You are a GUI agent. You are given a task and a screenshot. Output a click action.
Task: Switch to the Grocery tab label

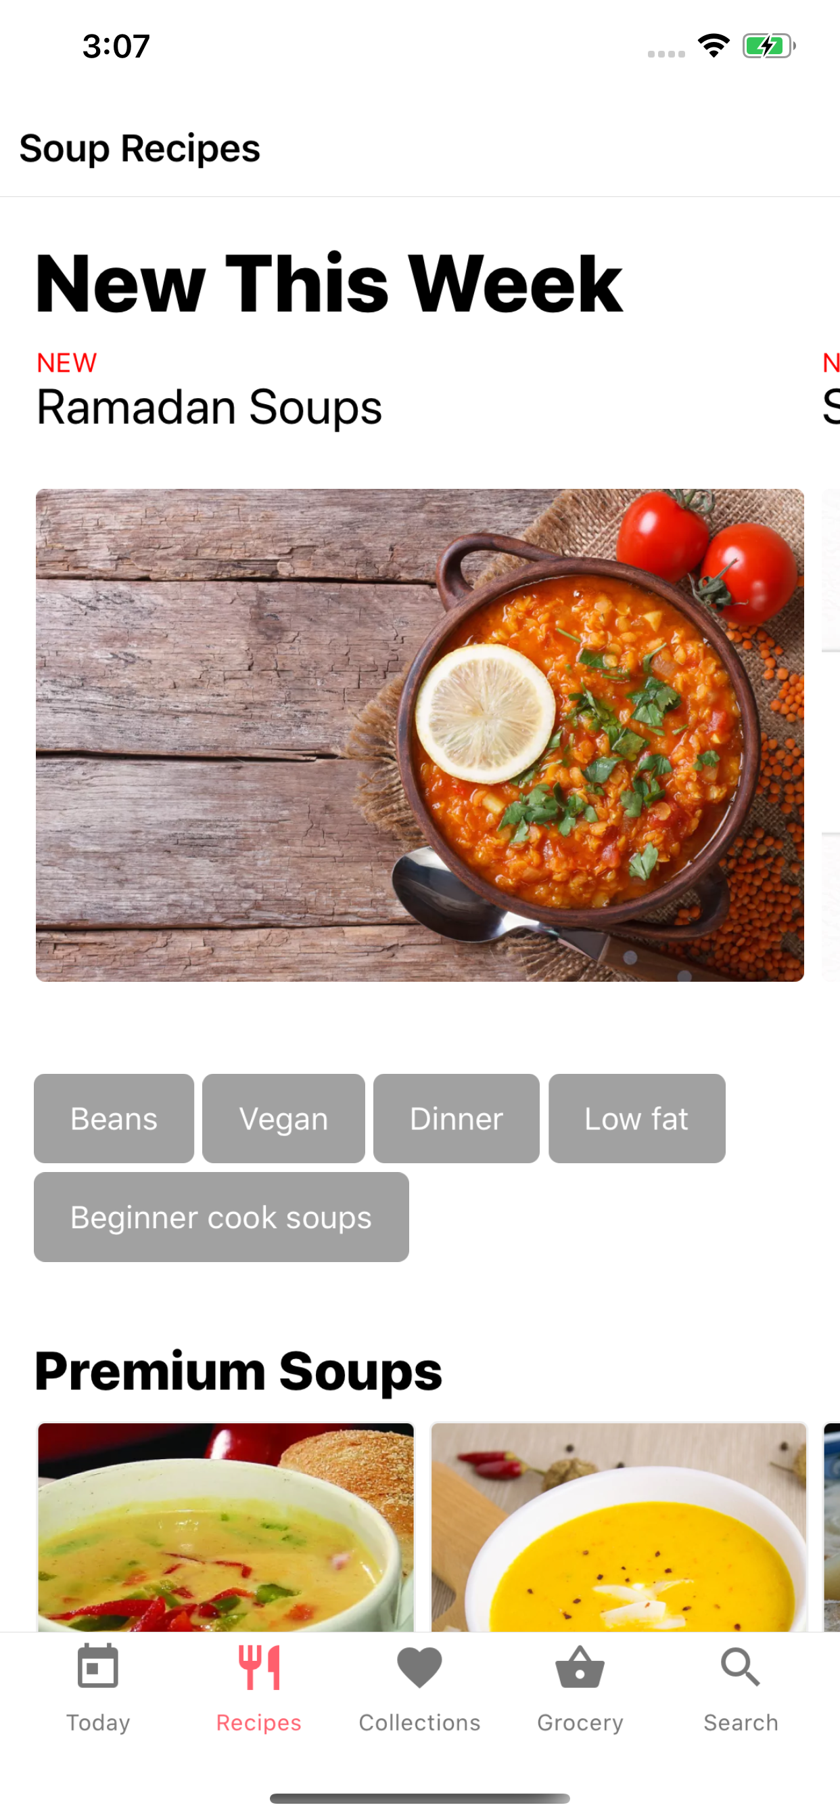(580, 1722)
